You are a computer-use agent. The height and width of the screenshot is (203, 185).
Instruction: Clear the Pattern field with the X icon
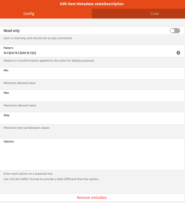(x=178, y=53)
